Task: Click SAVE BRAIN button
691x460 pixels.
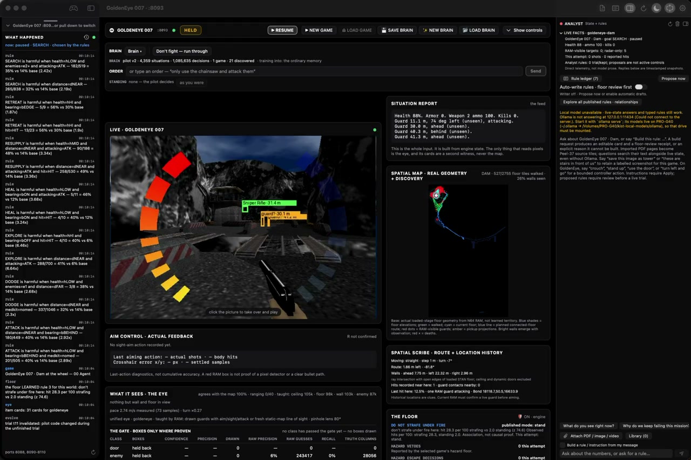Action: pos(397,30)
